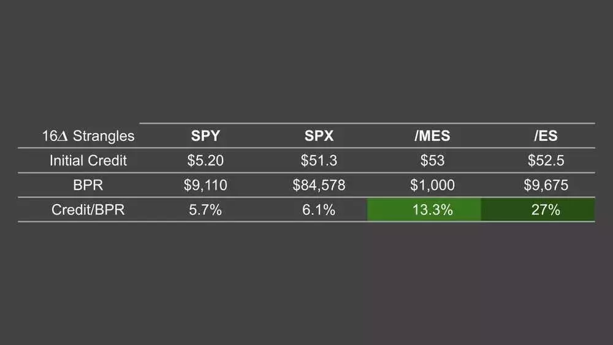This screenshot has height=345, width=613.
Task: Select the $51.3 SPX credit value
Action: (319, 161)
